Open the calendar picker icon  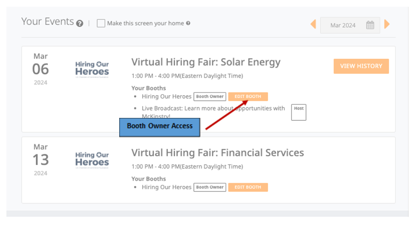click(x=370, y=25)
